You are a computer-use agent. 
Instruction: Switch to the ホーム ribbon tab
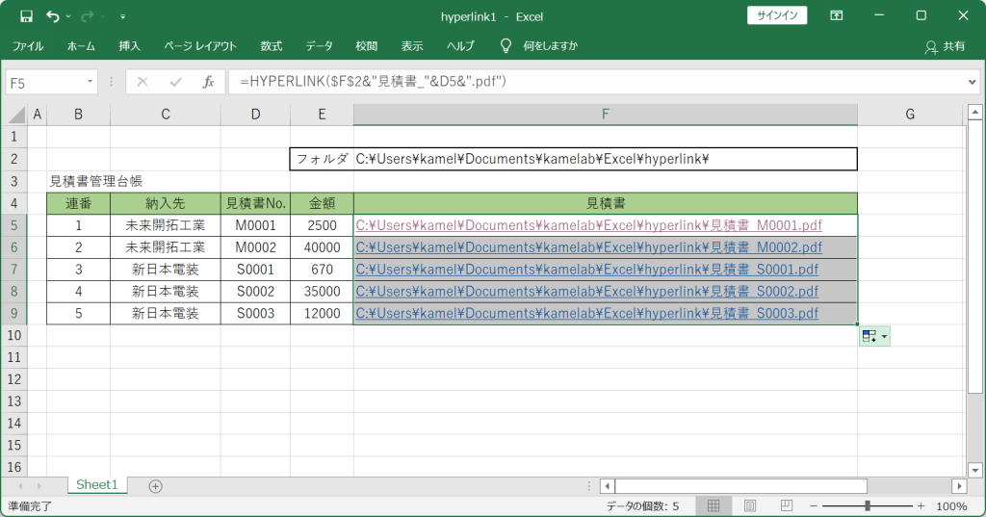click(x=81, y=46)
